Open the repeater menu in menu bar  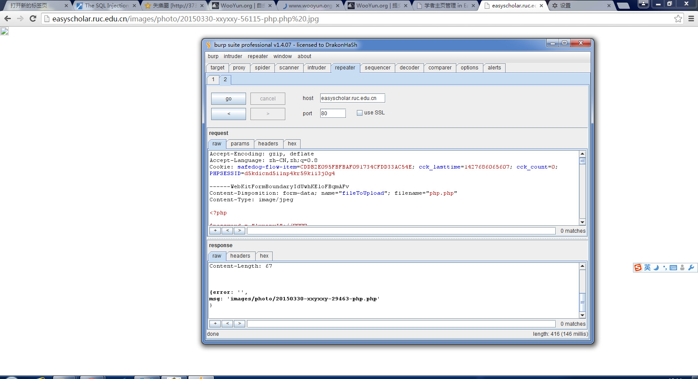click(258, 56)
